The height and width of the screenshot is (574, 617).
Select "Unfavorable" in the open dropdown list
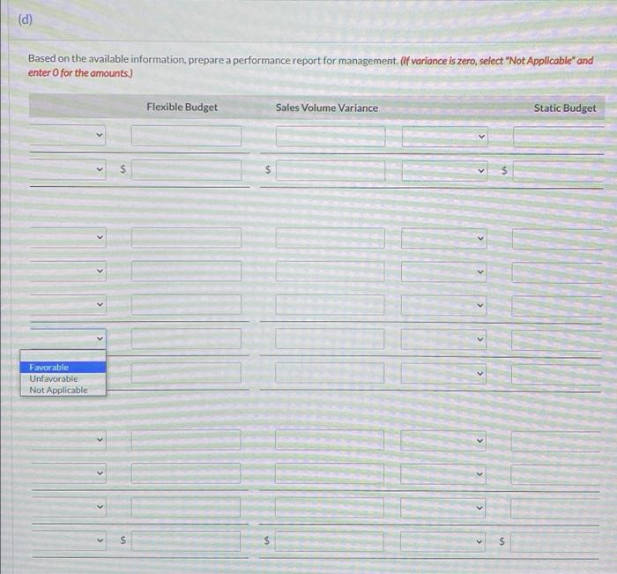tap(63, 379)
